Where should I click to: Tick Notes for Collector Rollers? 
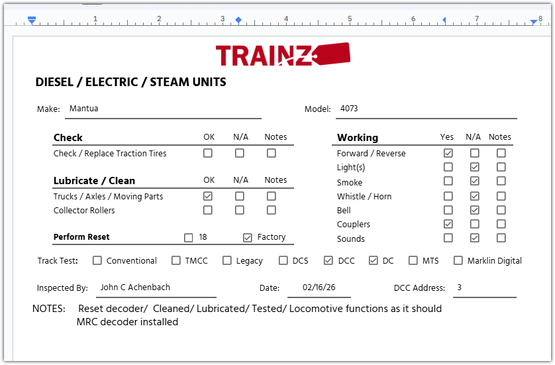coord(272,210)
